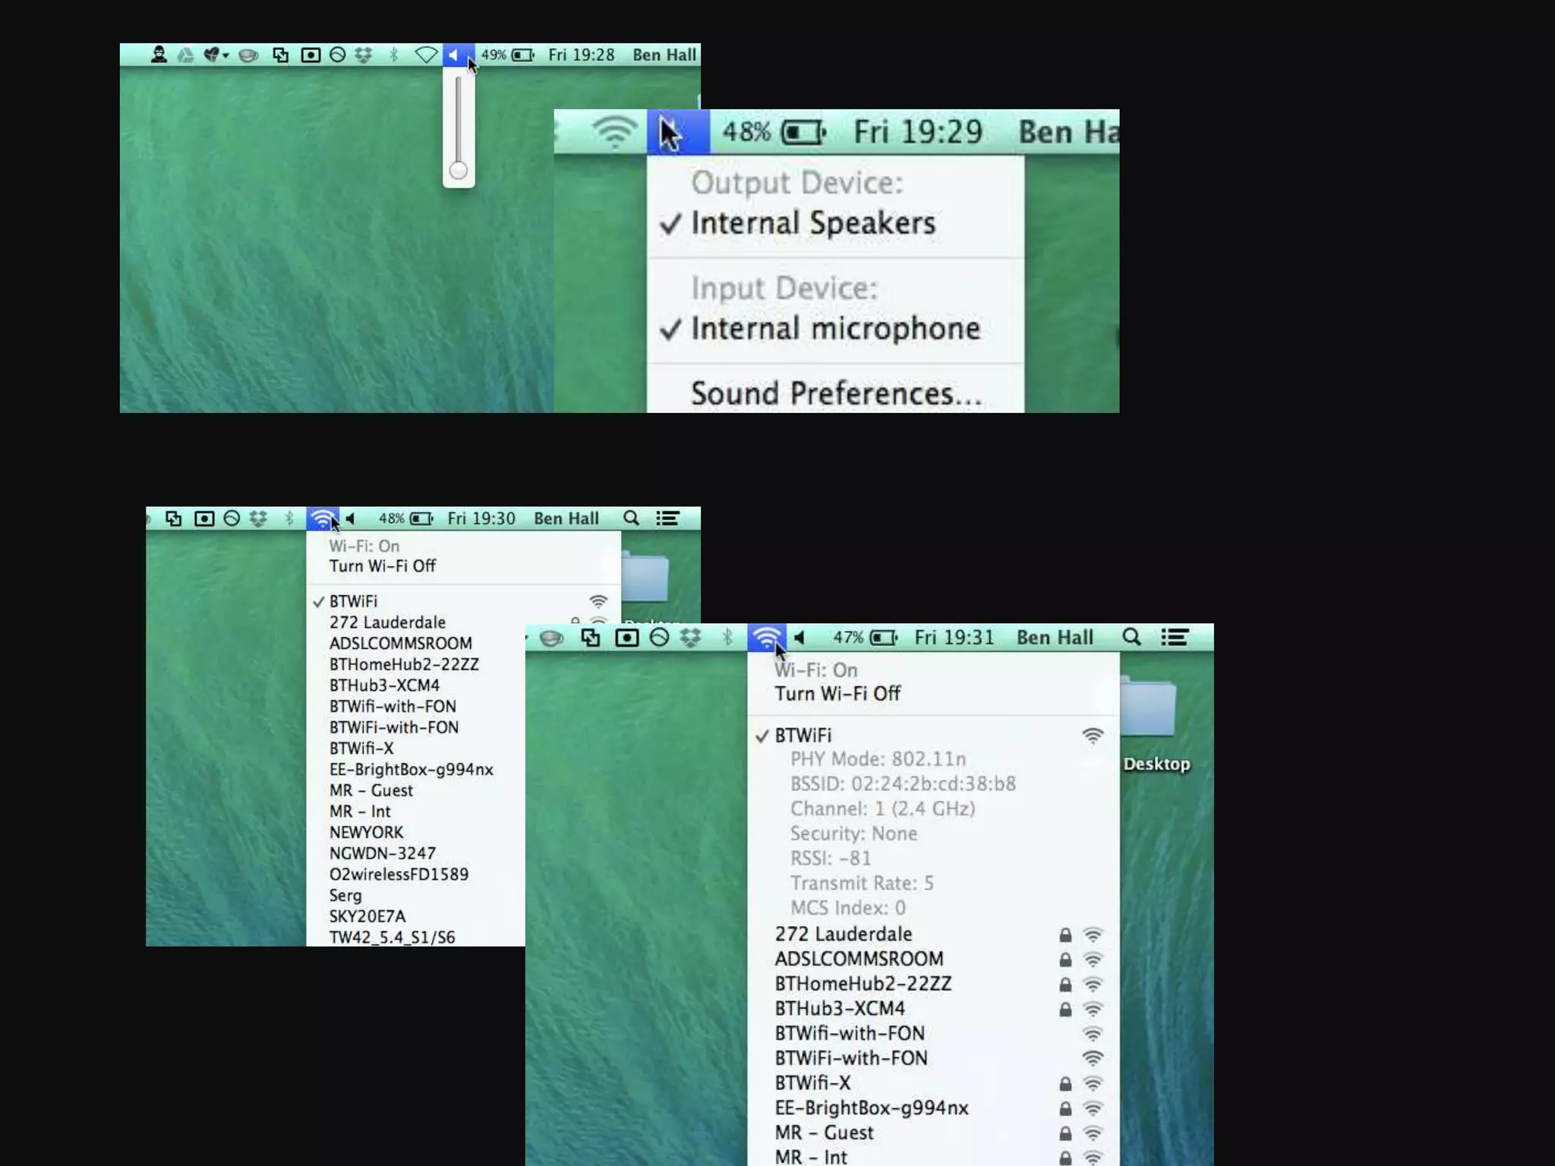Viewport: 1555px width, 1166px height.
Task: Click the Dropbox icon in the 19:31 menu bar
Action: tap(690, 638)
